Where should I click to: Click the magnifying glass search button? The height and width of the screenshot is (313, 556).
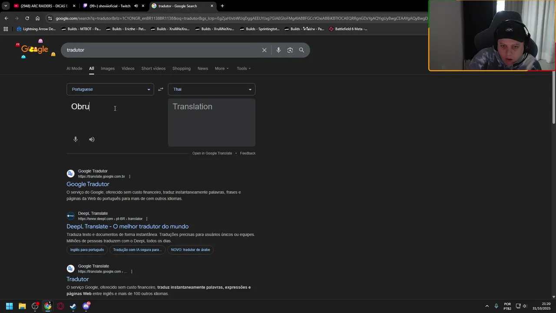tap(301, 50)
